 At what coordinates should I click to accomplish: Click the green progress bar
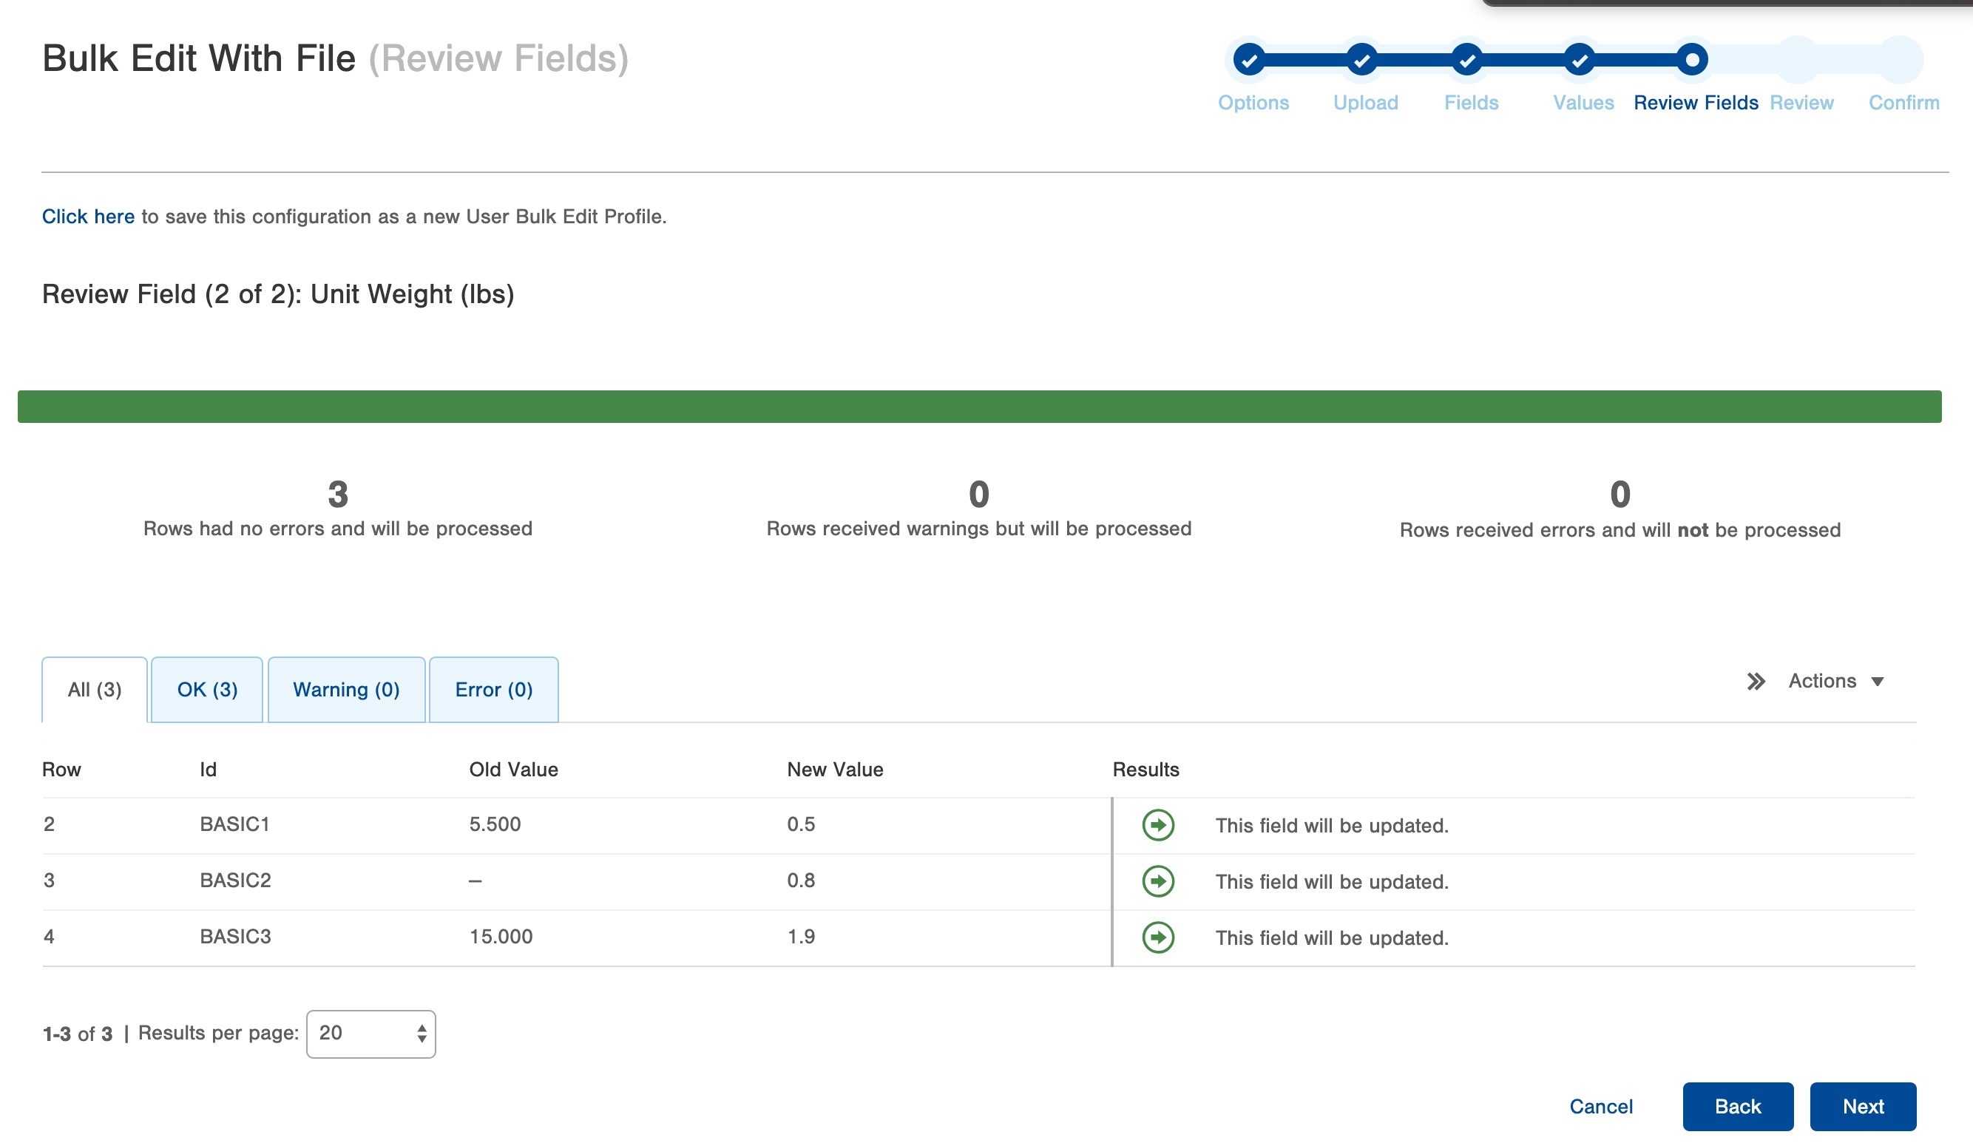[x=978, y=407]
